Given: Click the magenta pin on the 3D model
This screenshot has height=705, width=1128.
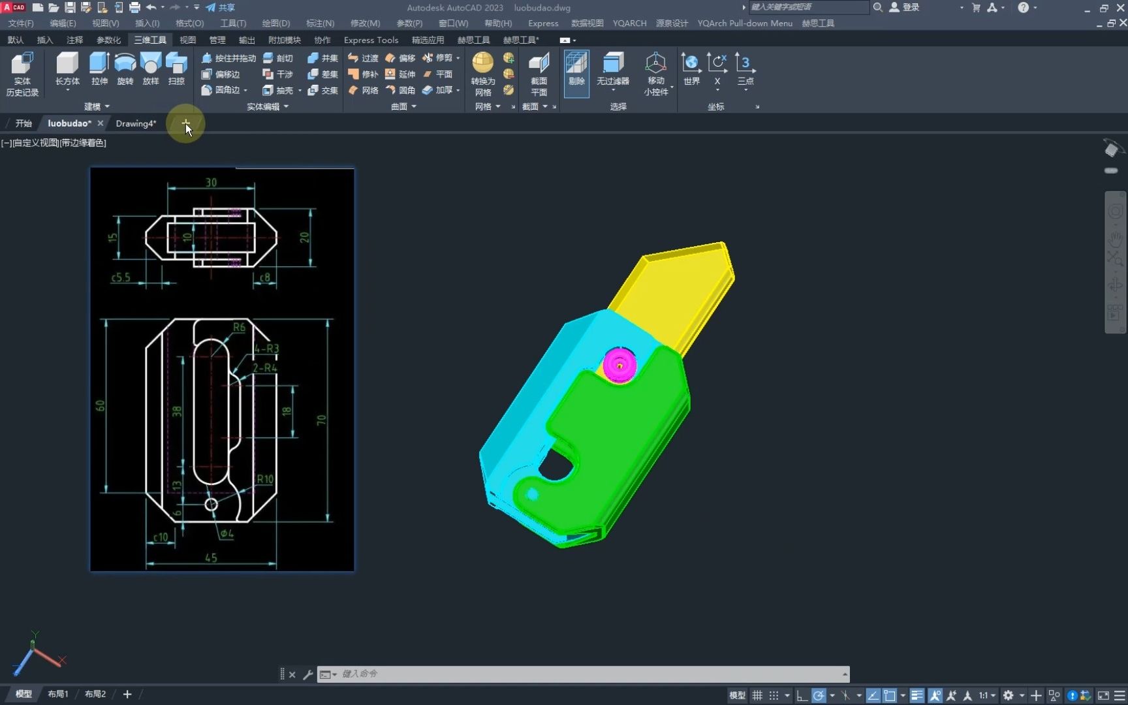Looking at the screenshot, I should [619, 365].
